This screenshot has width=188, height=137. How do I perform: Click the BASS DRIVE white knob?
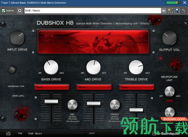click(x=51, y=67)
